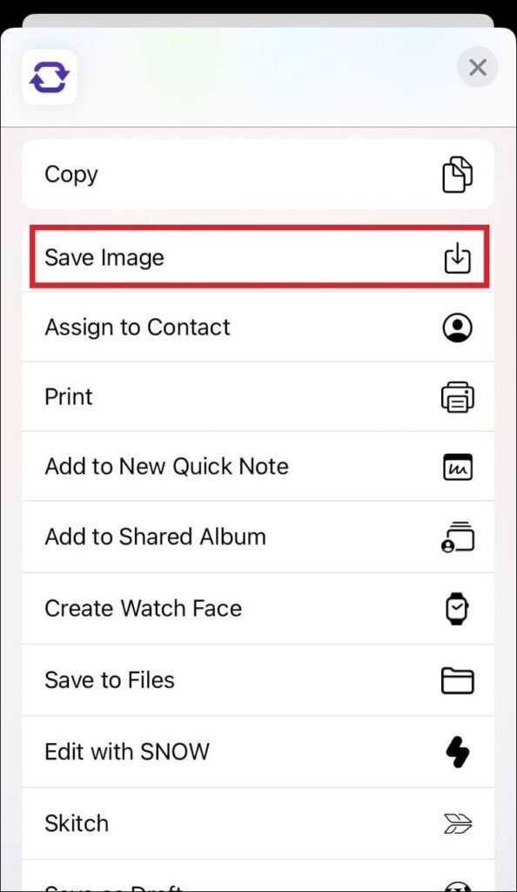The height and width of the screenshot is (892, 517).
Task: Close the share sheet with X
Action: tap(478, 68)
